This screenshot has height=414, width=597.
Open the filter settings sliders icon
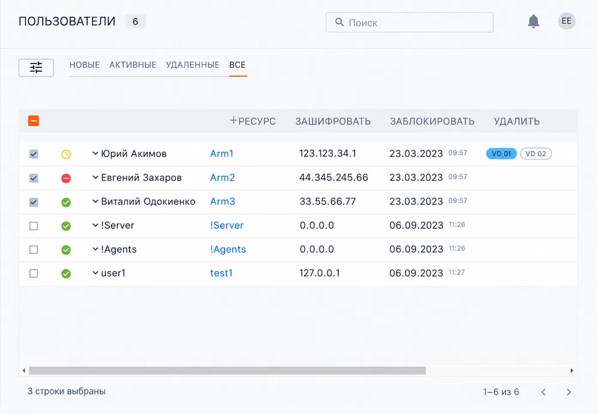[36, 68]
